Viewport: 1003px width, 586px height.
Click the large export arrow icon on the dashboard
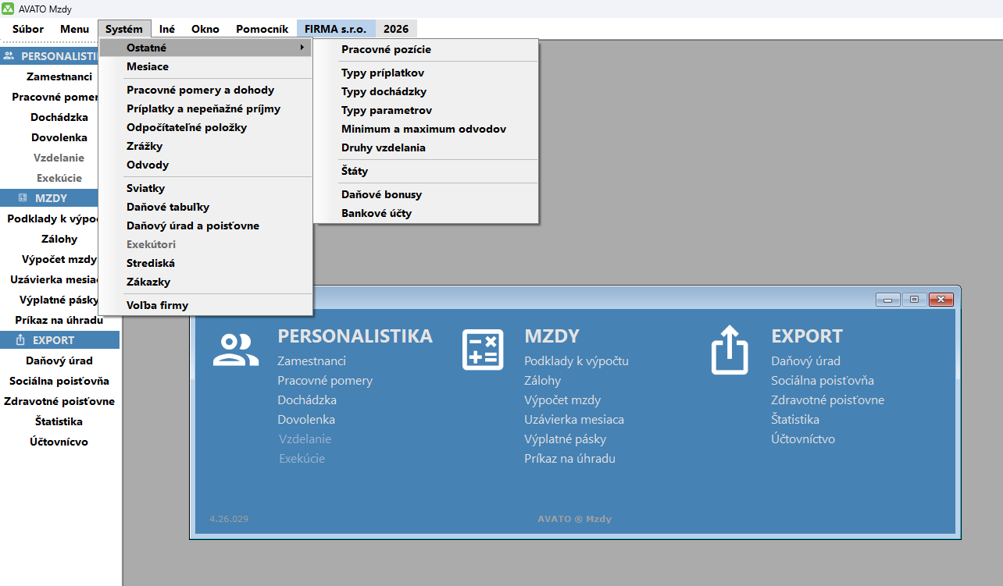[x=730, y=350]
